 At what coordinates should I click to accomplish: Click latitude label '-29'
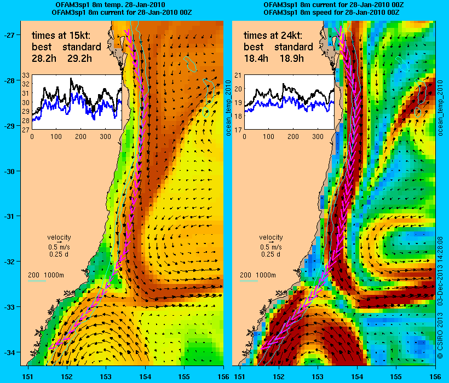point(10,126)
